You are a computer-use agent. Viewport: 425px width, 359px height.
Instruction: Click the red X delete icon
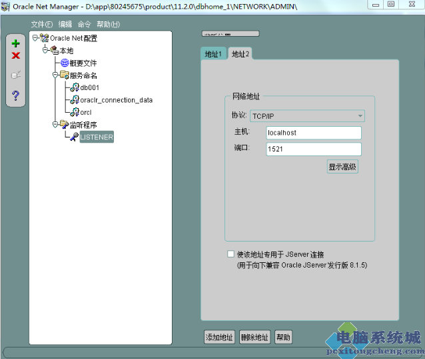pos(16,55)
